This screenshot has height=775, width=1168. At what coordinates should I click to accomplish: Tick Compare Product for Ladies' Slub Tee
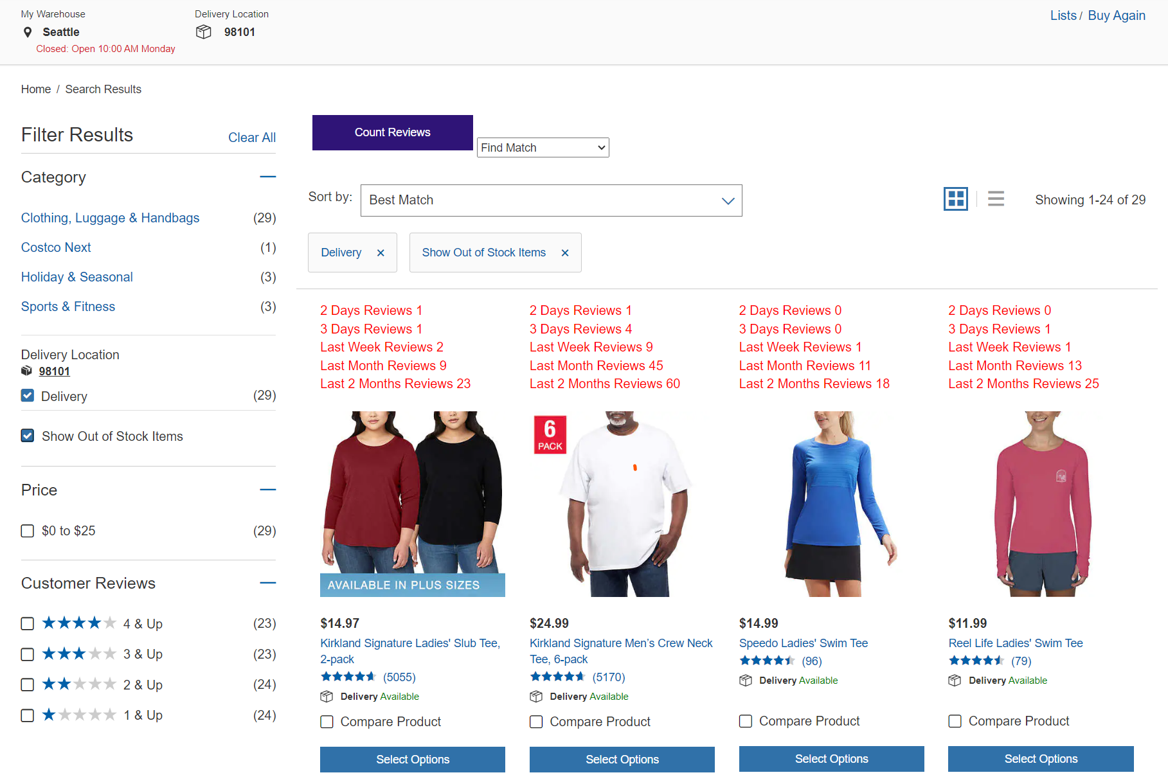(x=327, y=722)
